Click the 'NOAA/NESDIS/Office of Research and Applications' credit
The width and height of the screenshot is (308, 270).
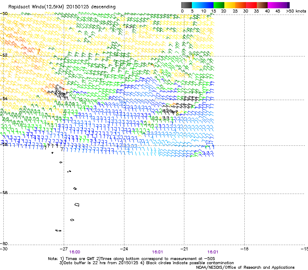click(245, 268)
